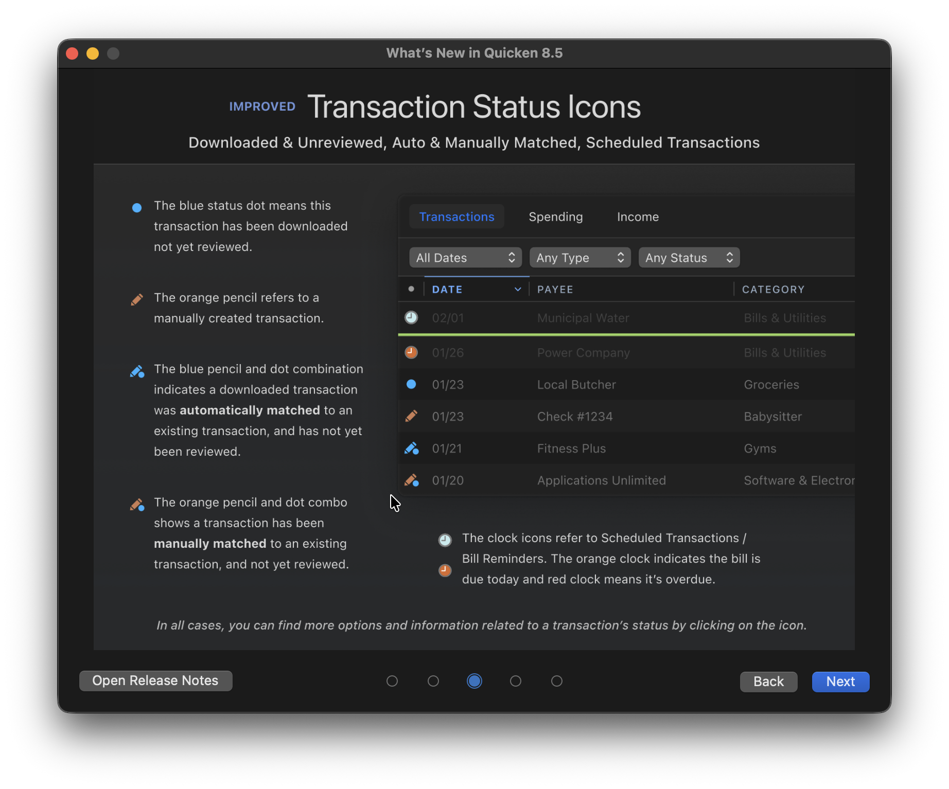Click the white clock icon in the Scheduled Transactions note
The image size is (949, 789).
445,540
